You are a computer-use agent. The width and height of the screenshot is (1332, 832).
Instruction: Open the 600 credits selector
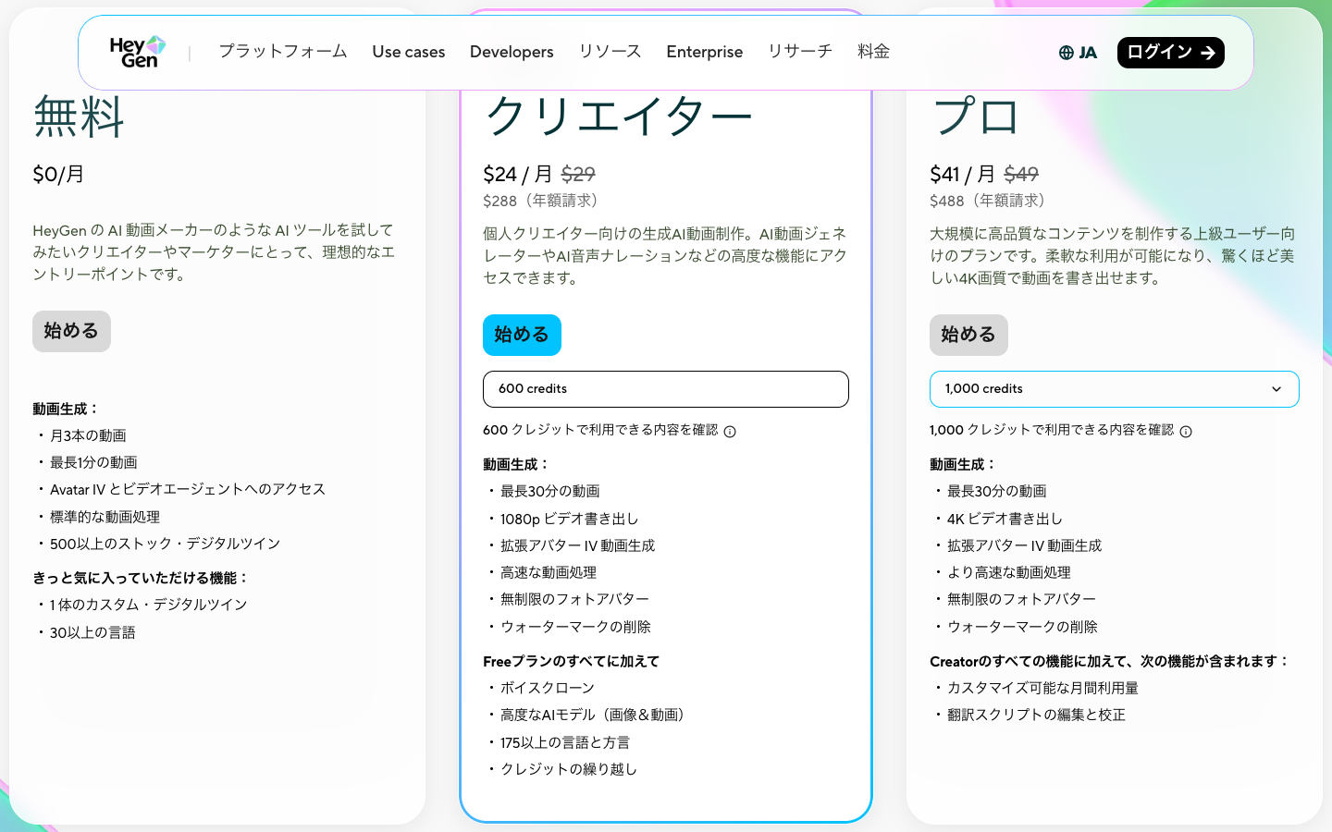tap(666, 389)
